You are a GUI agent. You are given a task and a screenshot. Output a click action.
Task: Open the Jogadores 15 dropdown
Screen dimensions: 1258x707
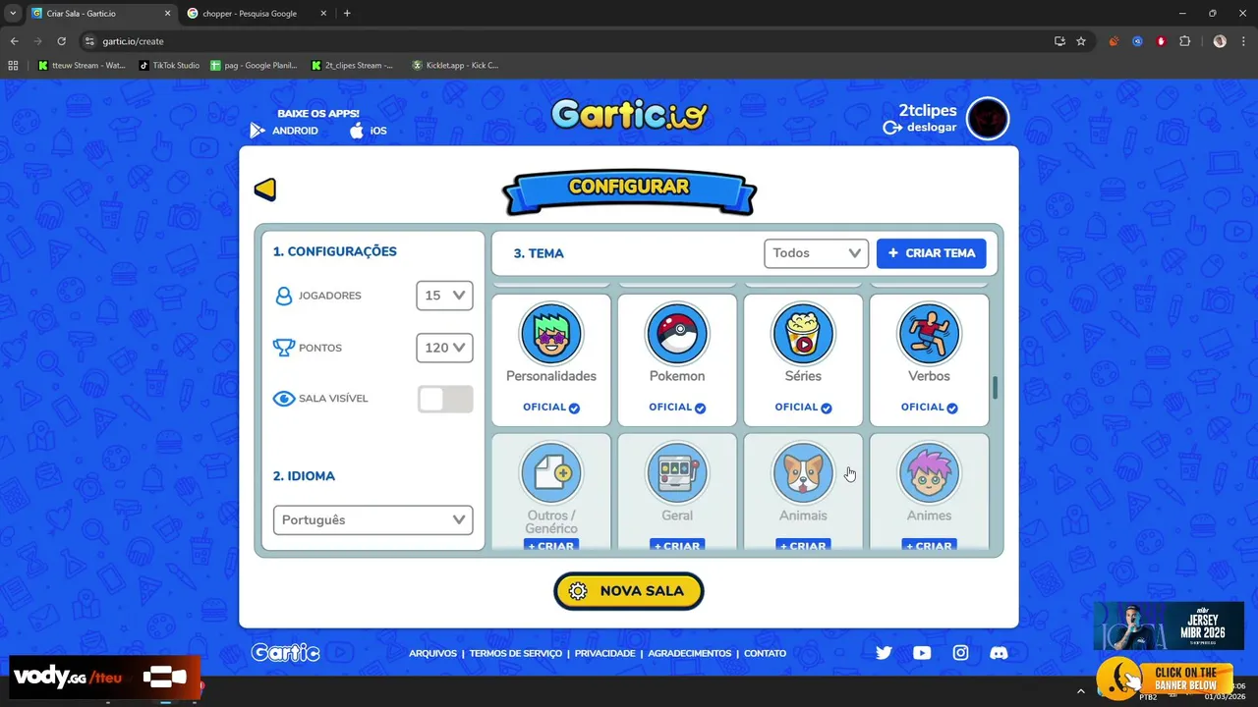point(444,296)
